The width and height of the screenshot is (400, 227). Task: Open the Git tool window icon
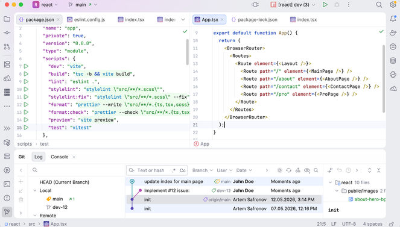click(7, 211)
